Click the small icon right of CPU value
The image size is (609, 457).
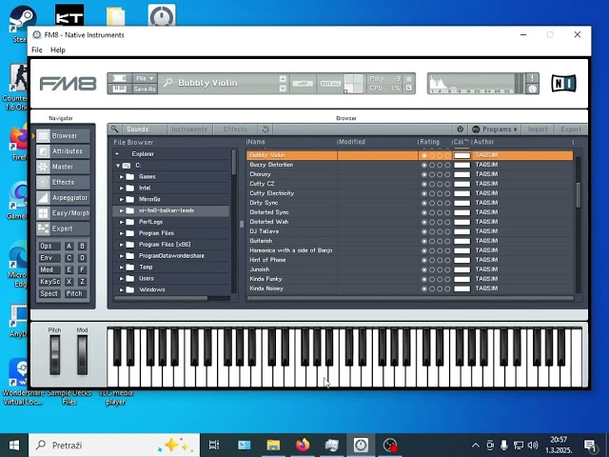pos(408,88)
